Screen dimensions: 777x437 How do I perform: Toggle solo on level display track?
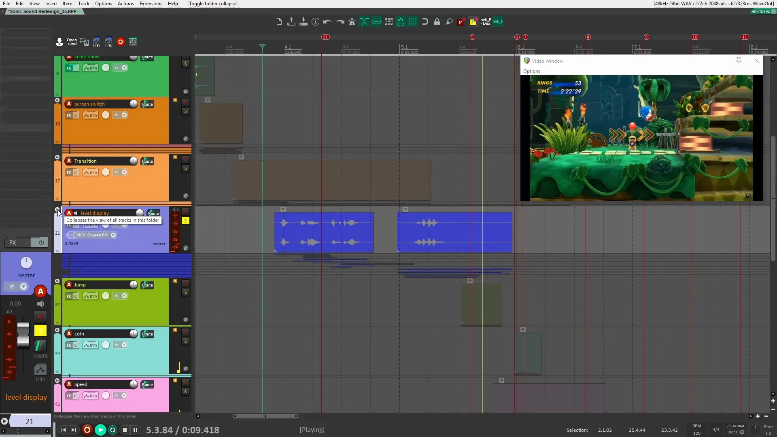click(x=185, y=221)
